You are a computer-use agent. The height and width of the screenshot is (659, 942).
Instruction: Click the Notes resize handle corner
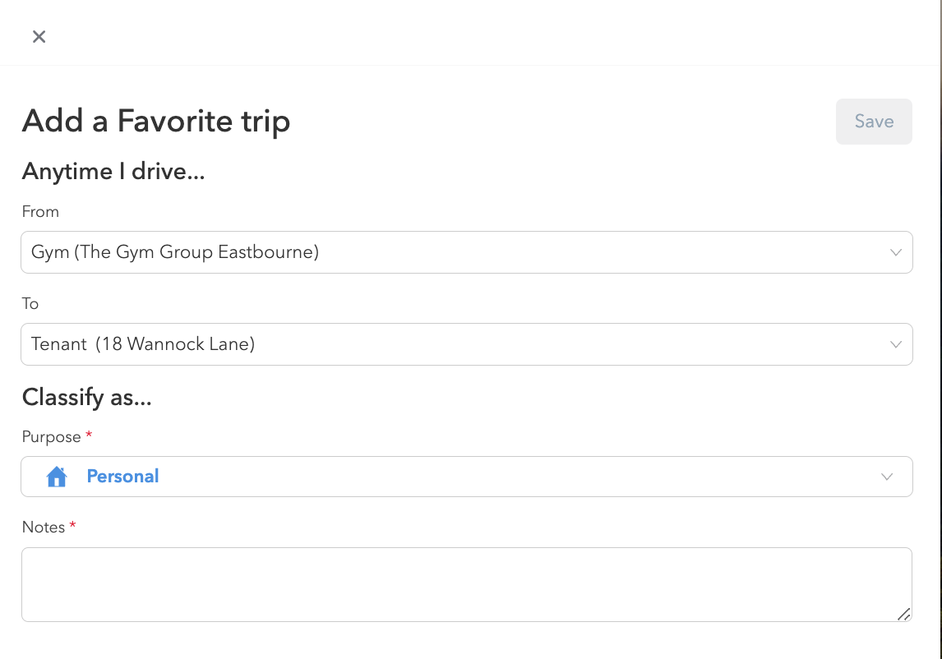point(903,614)
